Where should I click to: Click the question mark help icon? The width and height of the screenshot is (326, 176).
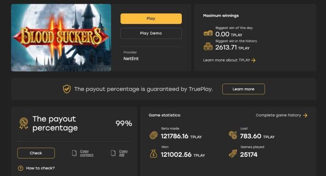(x=21, y=168)
